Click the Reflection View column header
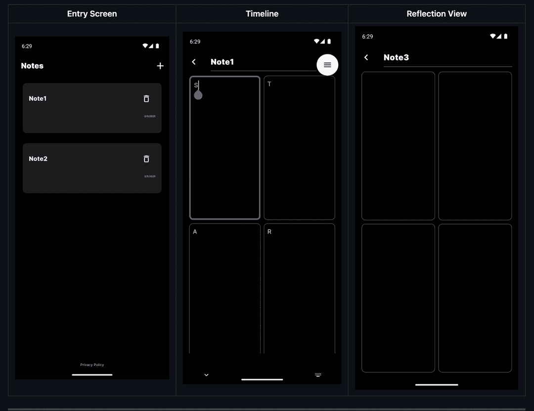 tap(437, 14)
